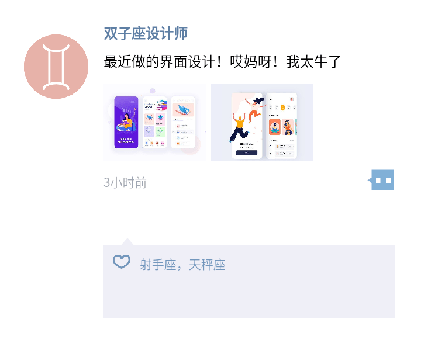Open liker 天秤座 profile

point(207,265)
